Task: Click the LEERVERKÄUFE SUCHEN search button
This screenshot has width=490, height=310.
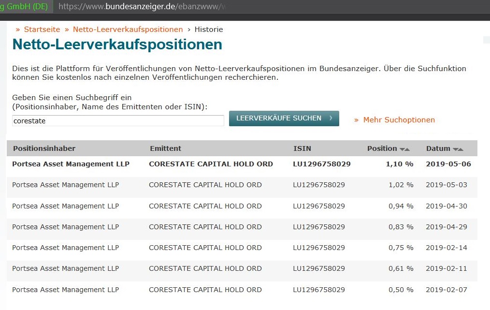Action: [x=284, y=118]
